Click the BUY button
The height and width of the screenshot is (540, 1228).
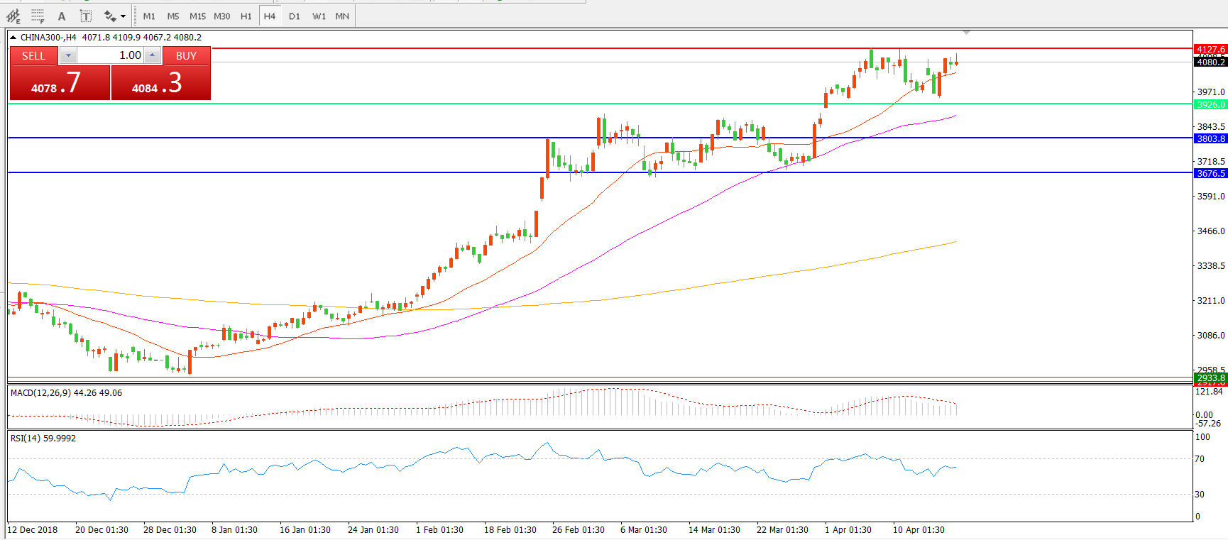pyautogui.click(x=186, y=56)
